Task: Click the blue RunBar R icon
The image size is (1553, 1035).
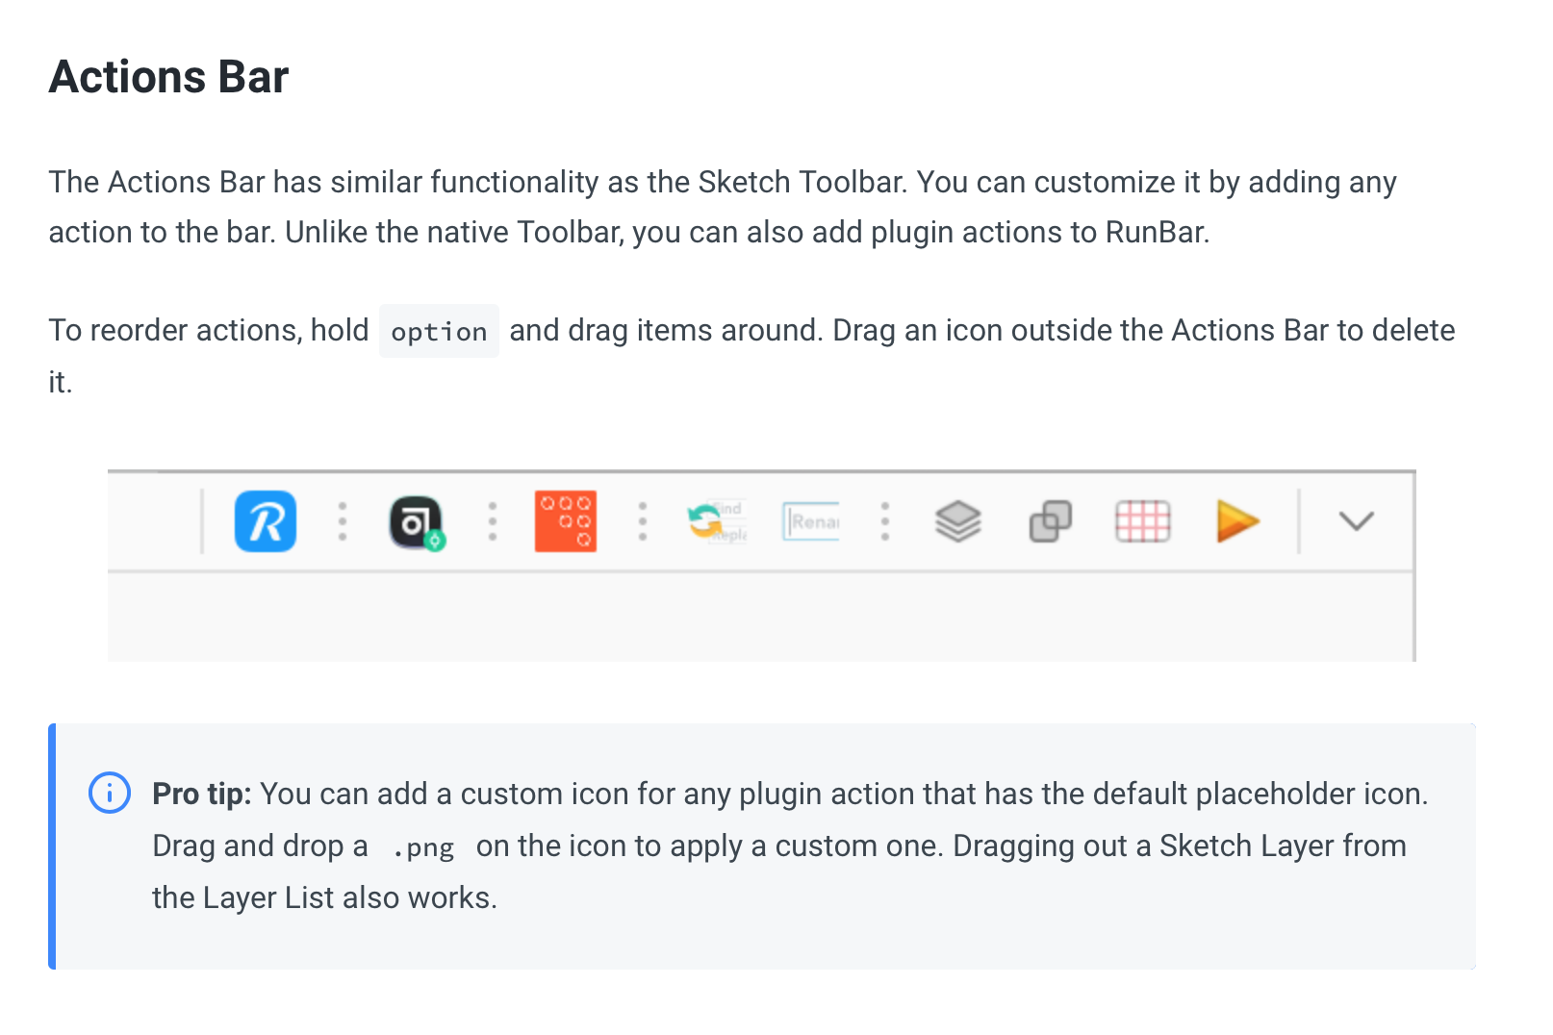Action: [x=266, y=521]
